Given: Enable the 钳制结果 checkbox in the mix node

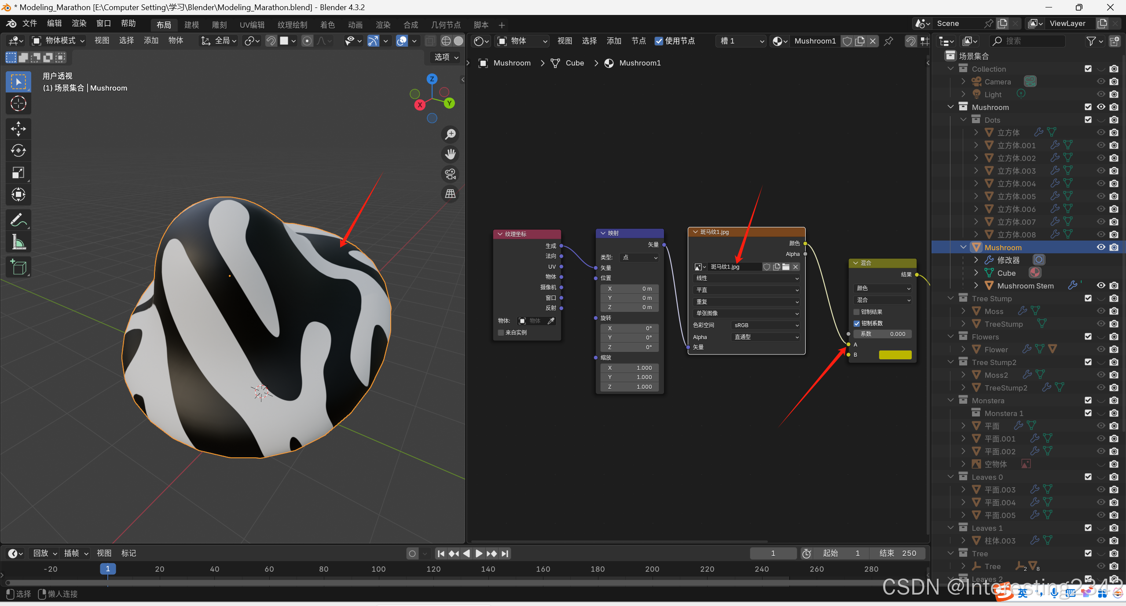Looking at the screenshot, I should pyautogui.click(x=857, y=312).
